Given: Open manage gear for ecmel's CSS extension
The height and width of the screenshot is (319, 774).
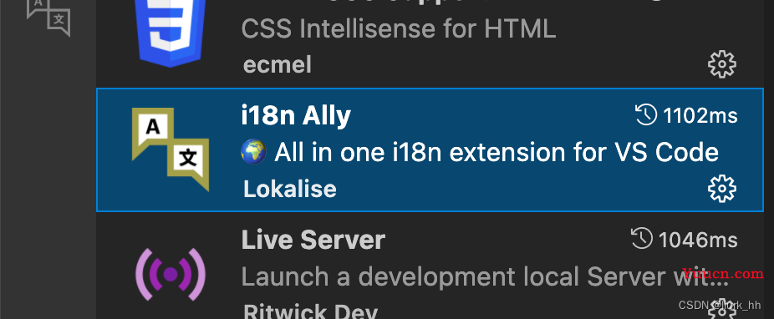Looking at the screenshot, I should pos(722,64).
